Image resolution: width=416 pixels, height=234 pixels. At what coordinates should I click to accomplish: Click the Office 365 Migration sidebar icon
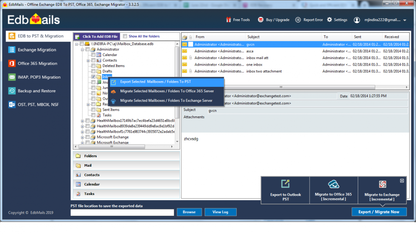click(12, 64)
